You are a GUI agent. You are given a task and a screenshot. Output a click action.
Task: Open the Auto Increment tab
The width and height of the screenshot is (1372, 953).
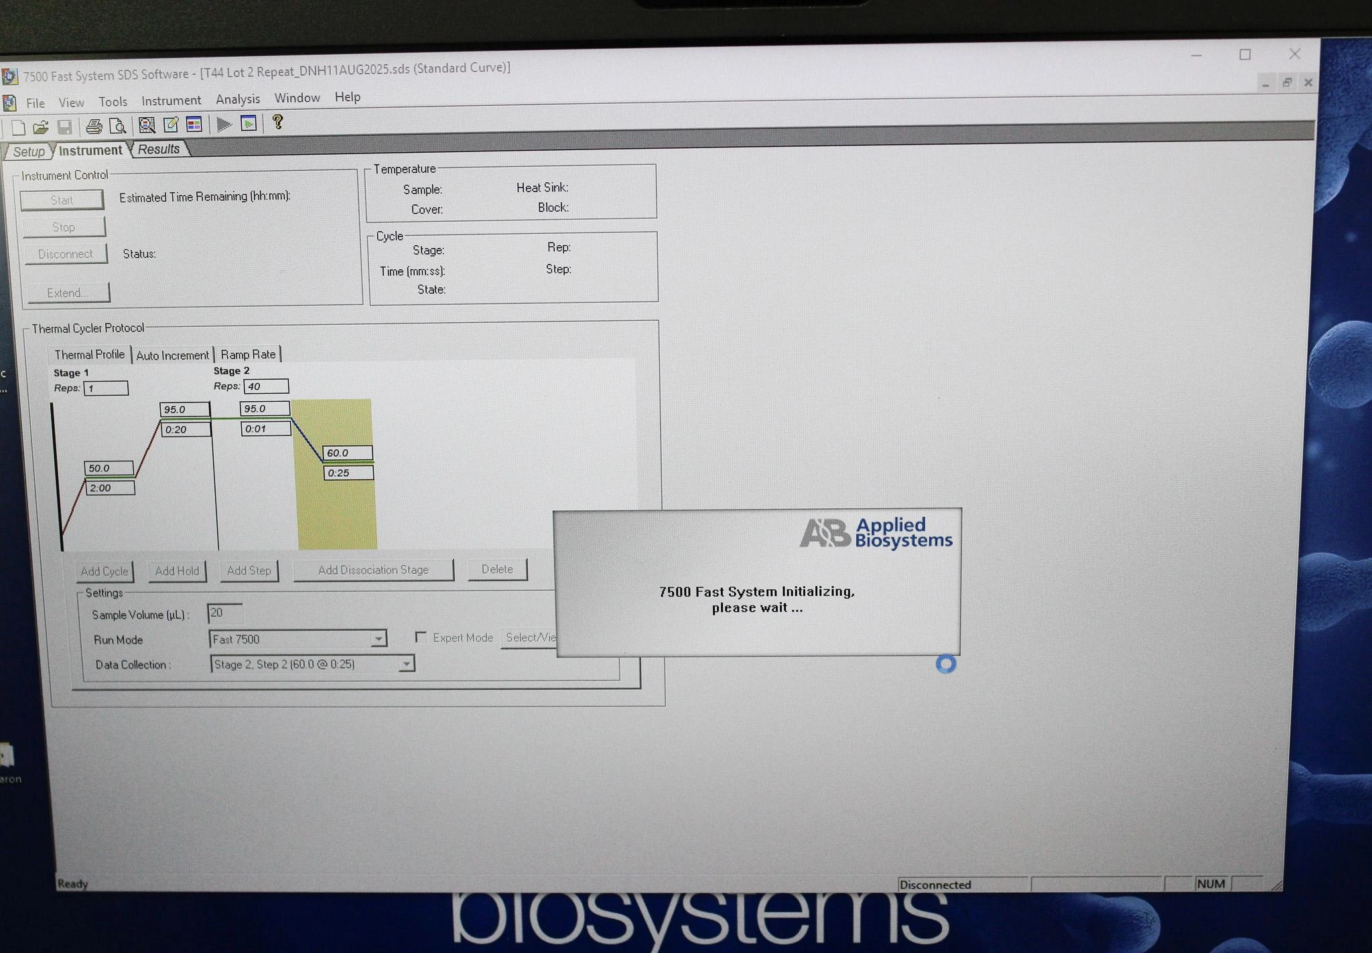(x=172, y=356)
